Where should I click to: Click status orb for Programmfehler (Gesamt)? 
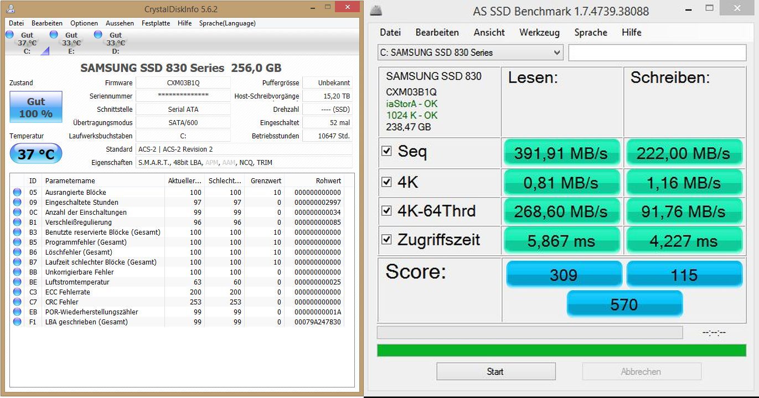point(17,242)
